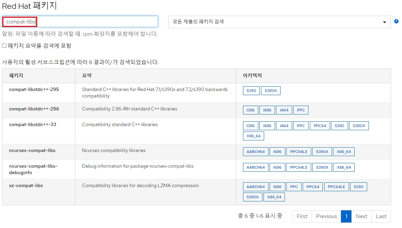Select X86_64 in Ncurses compatibility libraries row
Viewport: 402px width, 228px height.
tap(344, 152)
